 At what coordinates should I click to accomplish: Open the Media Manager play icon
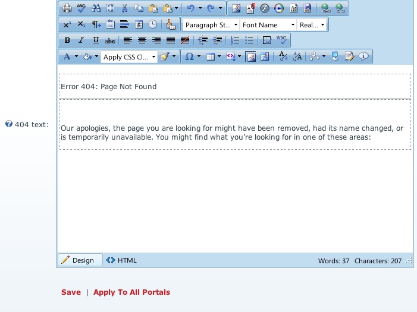[x=279, y=8]
